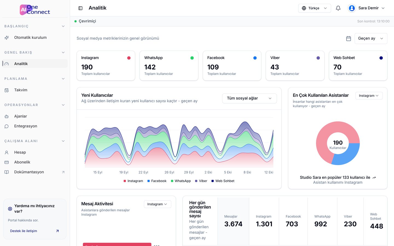The width and height of the screenshot is (394, 246).
Task: Select the Instagram total users card
Action: pyautogui.click(x=106, y=66)
